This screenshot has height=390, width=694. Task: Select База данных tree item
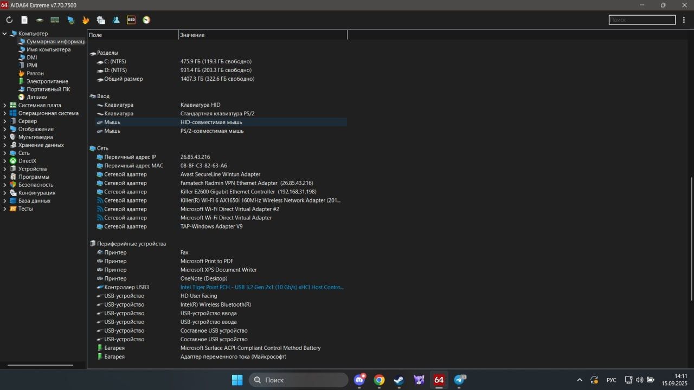click(34, 200)
